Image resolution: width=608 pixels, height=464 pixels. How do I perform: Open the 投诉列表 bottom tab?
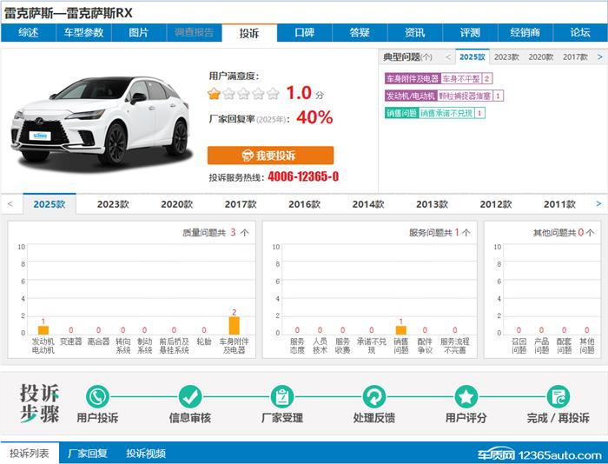(30, 453)
